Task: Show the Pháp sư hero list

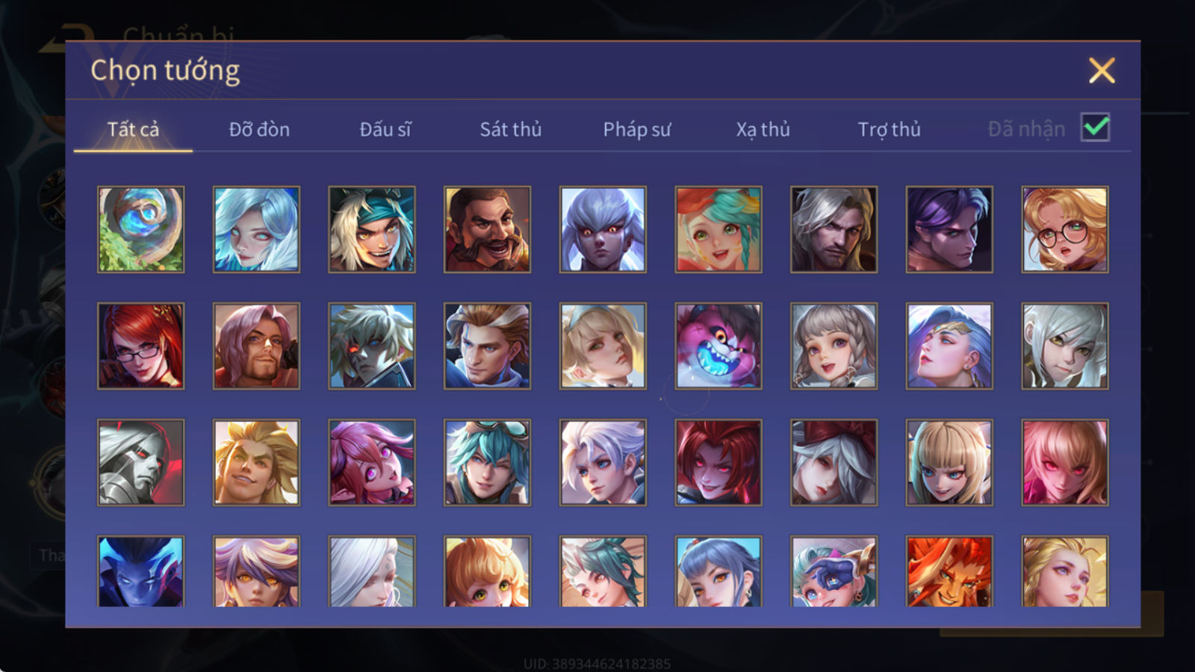Action: point(637,129)
